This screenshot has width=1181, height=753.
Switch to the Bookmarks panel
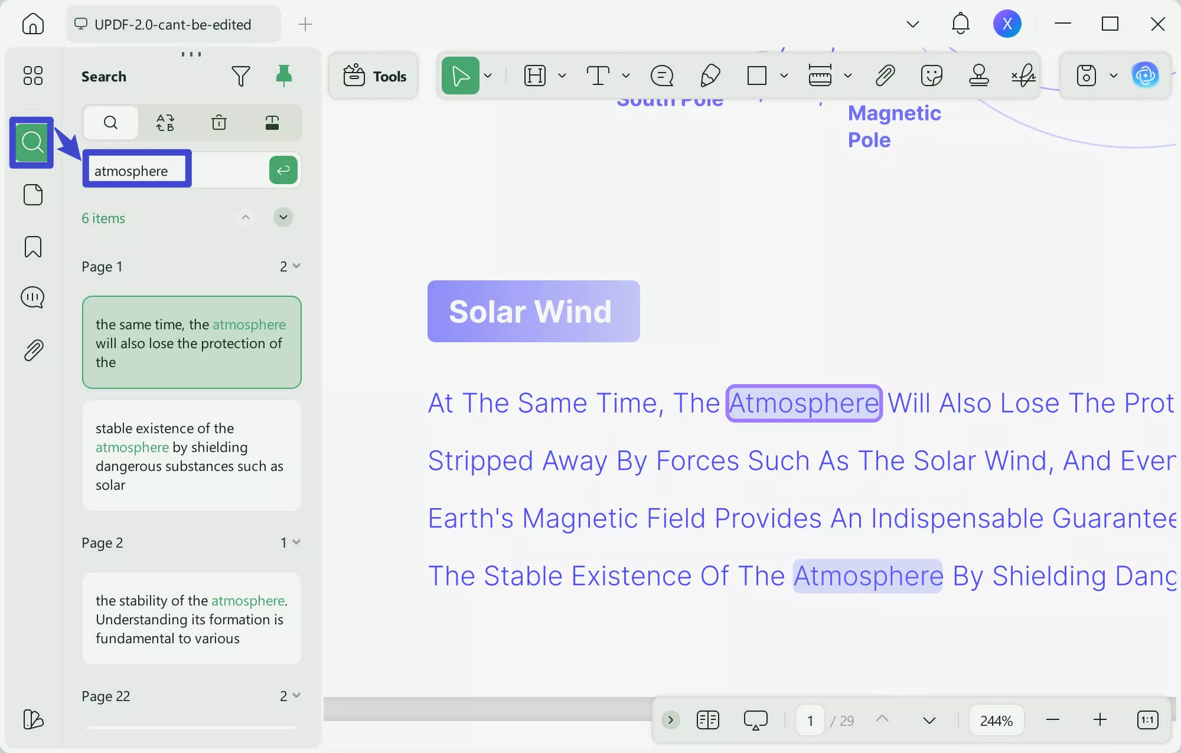[33, 247]
